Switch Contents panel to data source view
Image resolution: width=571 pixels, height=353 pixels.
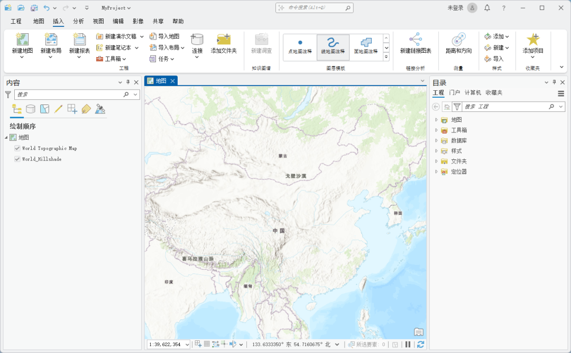point(31,109)
